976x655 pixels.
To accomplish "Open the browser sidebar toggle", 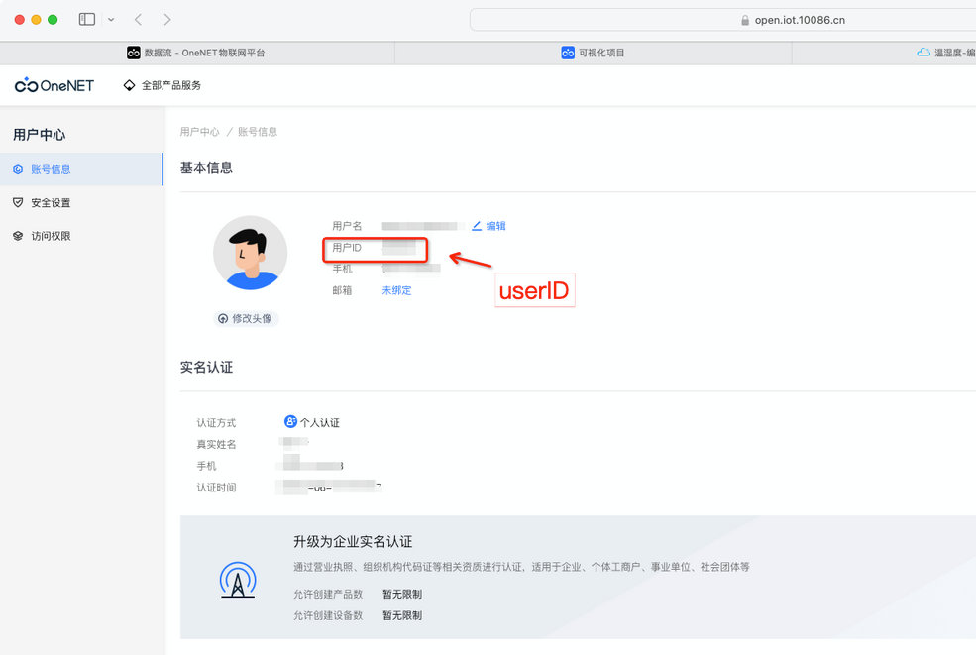I will 86,19.
